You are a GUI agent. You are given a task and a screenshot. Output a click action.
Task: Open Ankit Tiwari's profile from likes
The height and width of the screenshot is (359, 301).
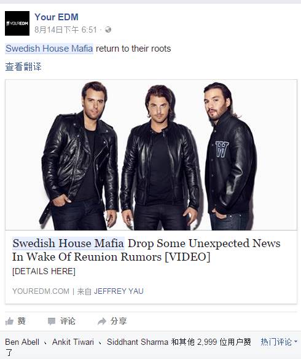coord(73,342)
